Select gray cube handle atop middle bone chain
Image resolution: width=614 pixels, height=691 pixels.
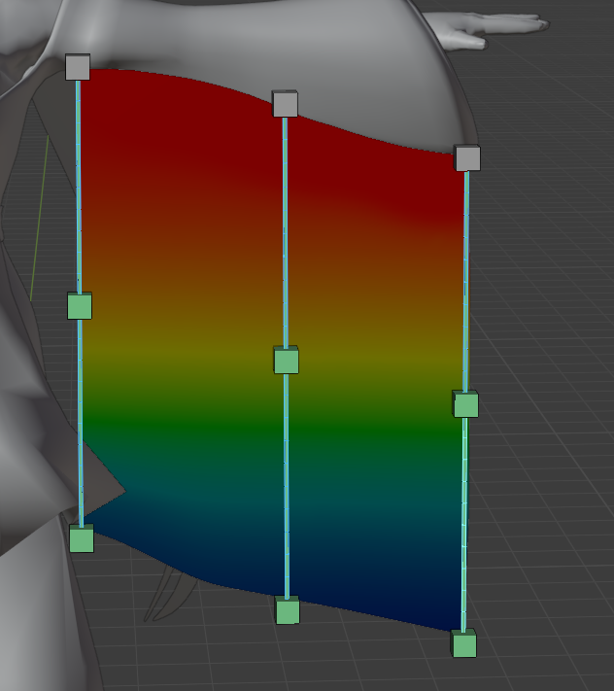click(x=285, y=104)
